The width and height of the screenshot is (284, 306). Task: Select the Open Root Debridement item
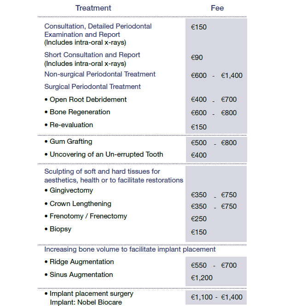(86, 100)
